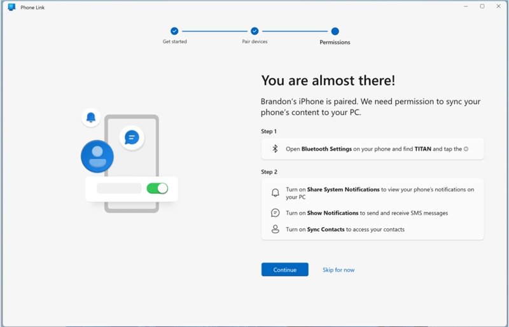Click the blue bell badge in the illustration
Image resolution: width=509 pixels, height=327 pixels.
point(91,118)
